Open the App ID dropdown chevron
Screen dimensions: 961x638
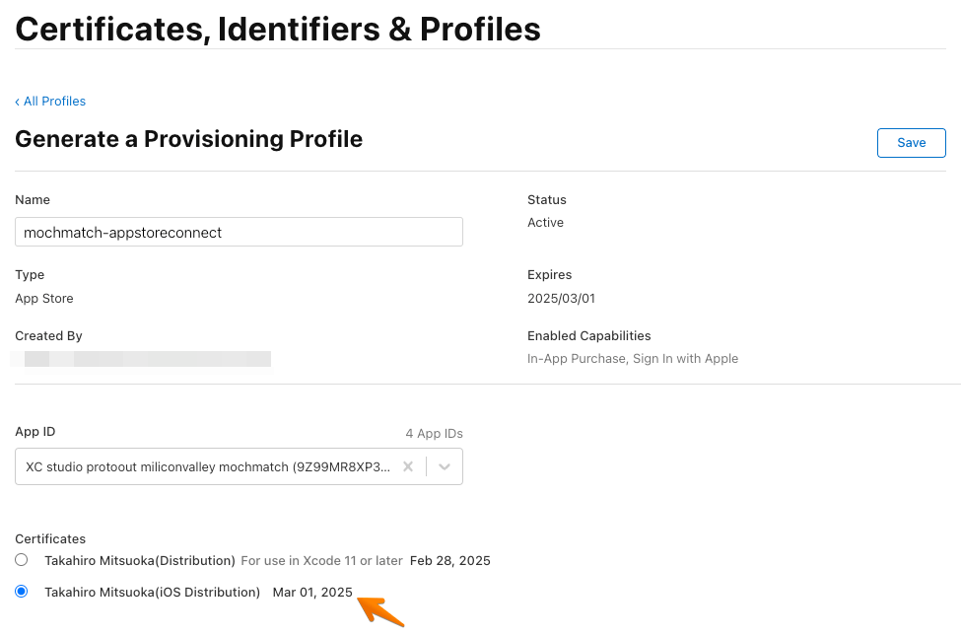445,467
